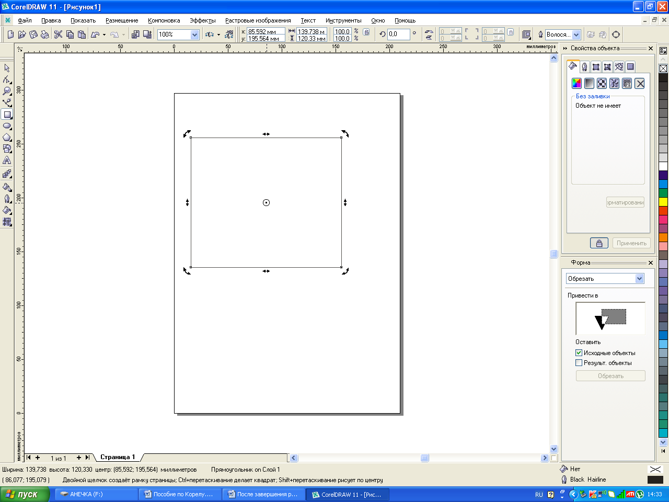The height and width of the screenshot is (502, 669).
Task: Toggle the auto-apply lock button
Action: [x=599, y=243]
